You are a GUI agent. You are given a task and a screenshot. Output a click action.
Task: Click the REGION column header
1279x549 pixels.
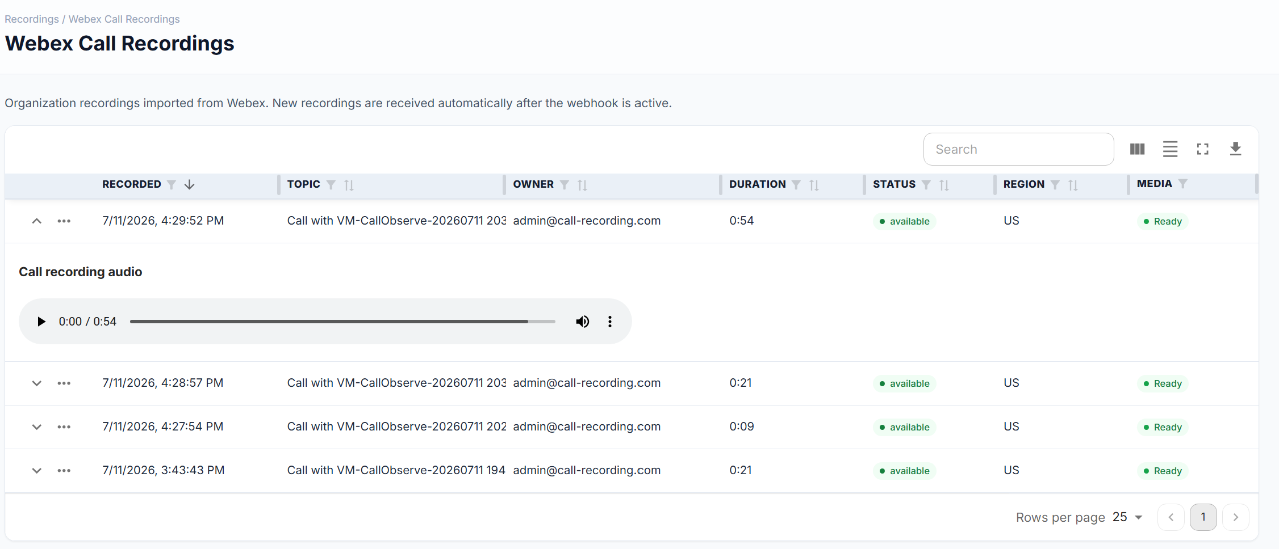[x=1024, y=184]
